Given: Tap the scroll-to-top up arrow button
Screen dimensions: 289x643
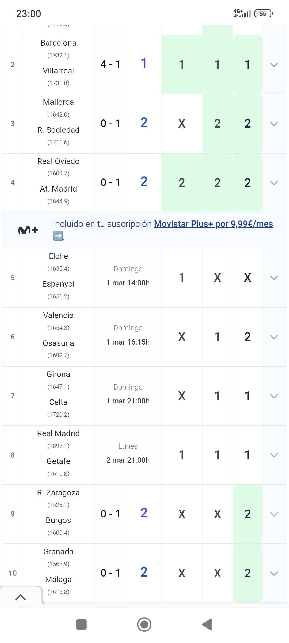Looking at the screenshot, I should (x=21, y=597).
